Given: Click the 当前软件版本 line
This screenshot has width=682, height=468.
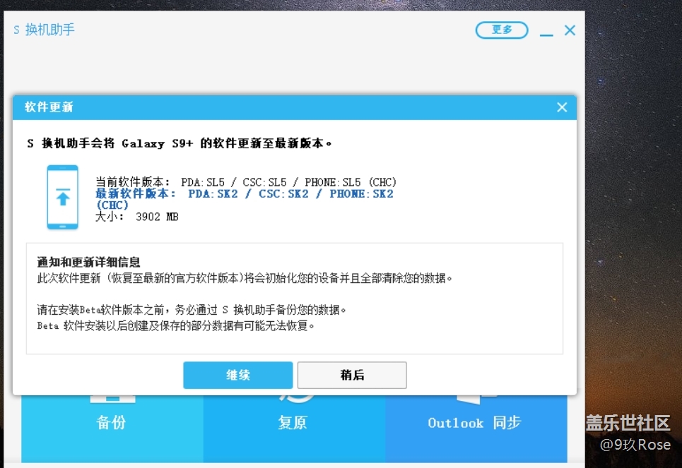Looking at the screenshot, I should (x=246, y=182).
